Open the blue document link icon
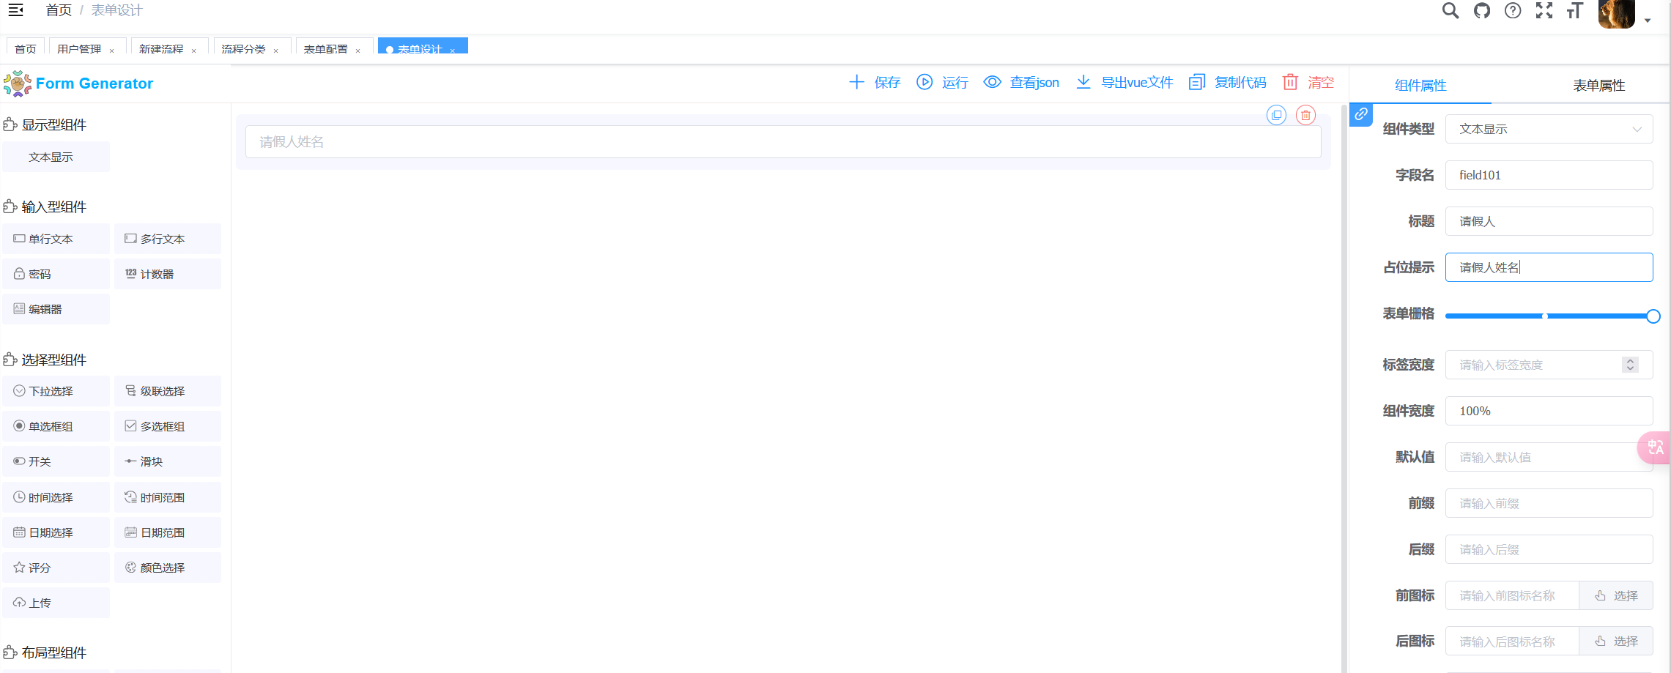 pos(1361,114)
